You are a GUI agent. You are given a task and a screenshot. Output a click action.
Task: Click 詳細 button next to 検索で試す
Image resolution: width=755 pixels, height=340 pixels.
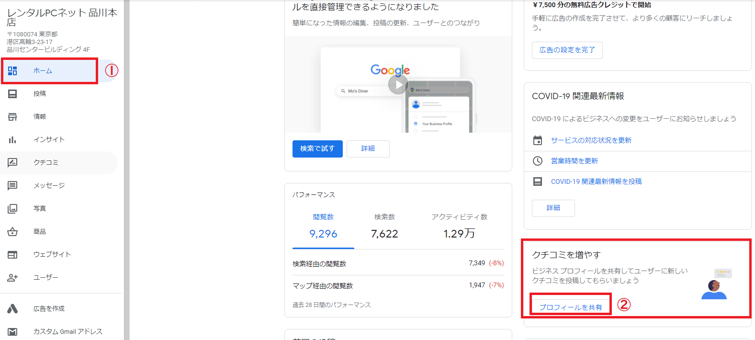coord(368,149)
